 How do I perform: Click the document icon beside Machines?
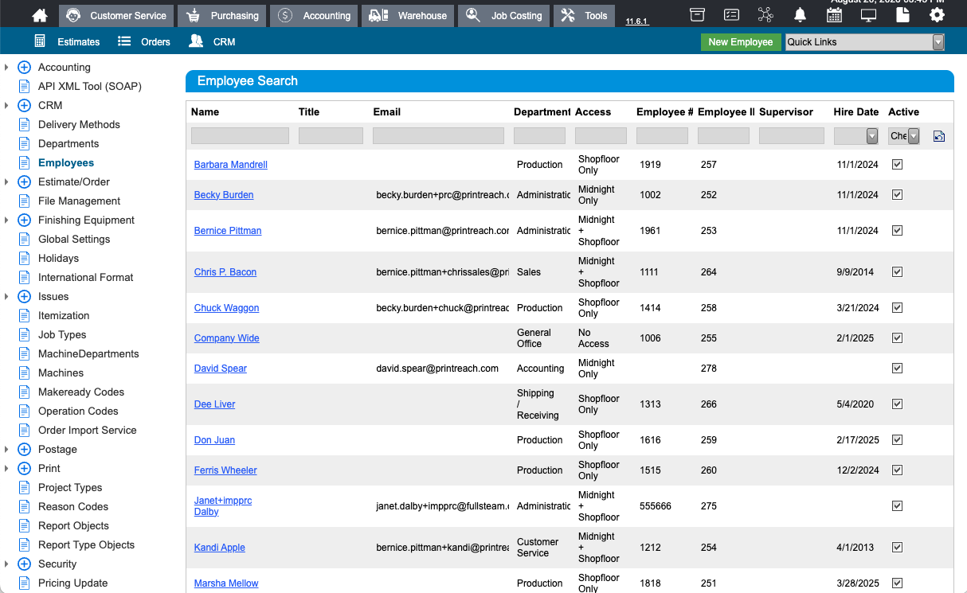tap(24, 373)
